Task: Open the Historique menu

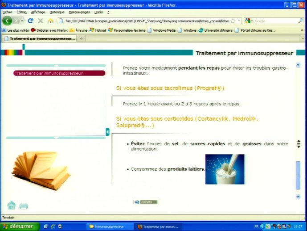Action: [x=57, y=12]
